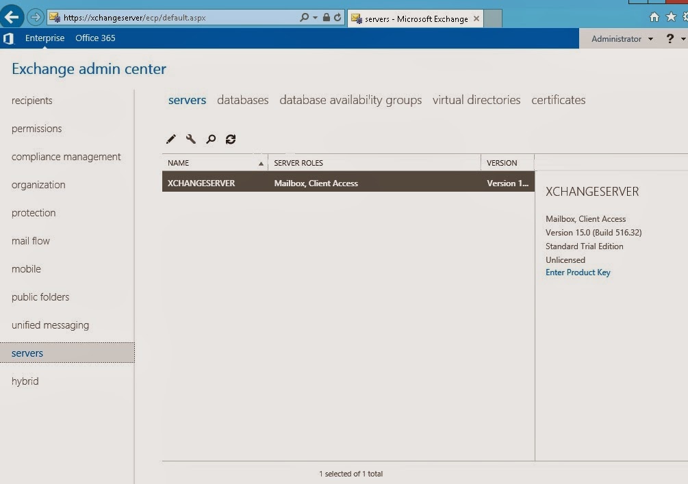Image resolution: width=688 pixels, height=484 pixels.
Task: Open permissions in the left navigation
Action: pos(37,129)
